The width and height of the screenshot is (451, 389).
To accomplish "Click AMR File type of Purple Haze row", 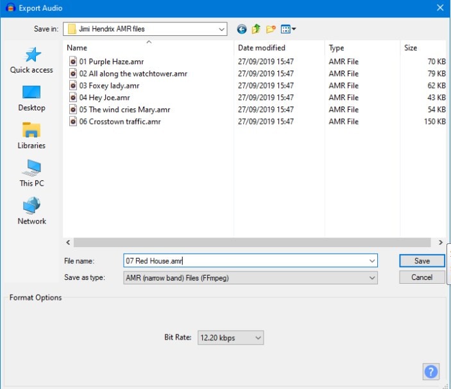I will (343, 62).
